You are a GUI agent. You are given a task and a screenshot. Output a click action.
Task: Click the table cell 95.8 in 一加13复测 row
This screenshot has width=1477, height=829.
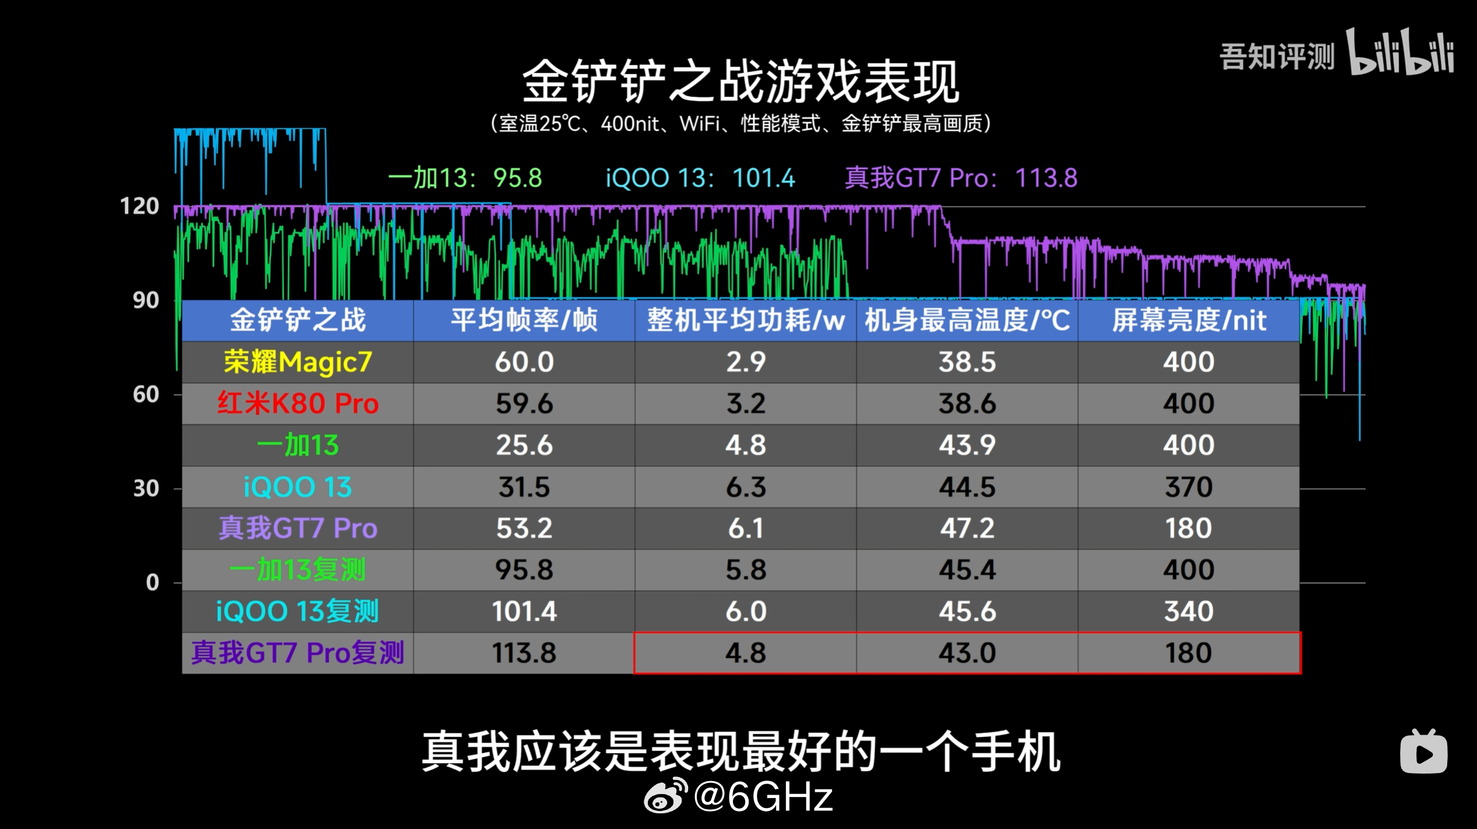524,570
